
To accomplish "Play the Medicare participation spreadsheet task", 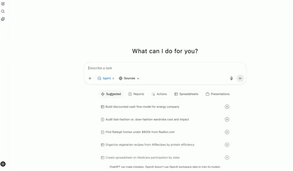I will 227,158.
